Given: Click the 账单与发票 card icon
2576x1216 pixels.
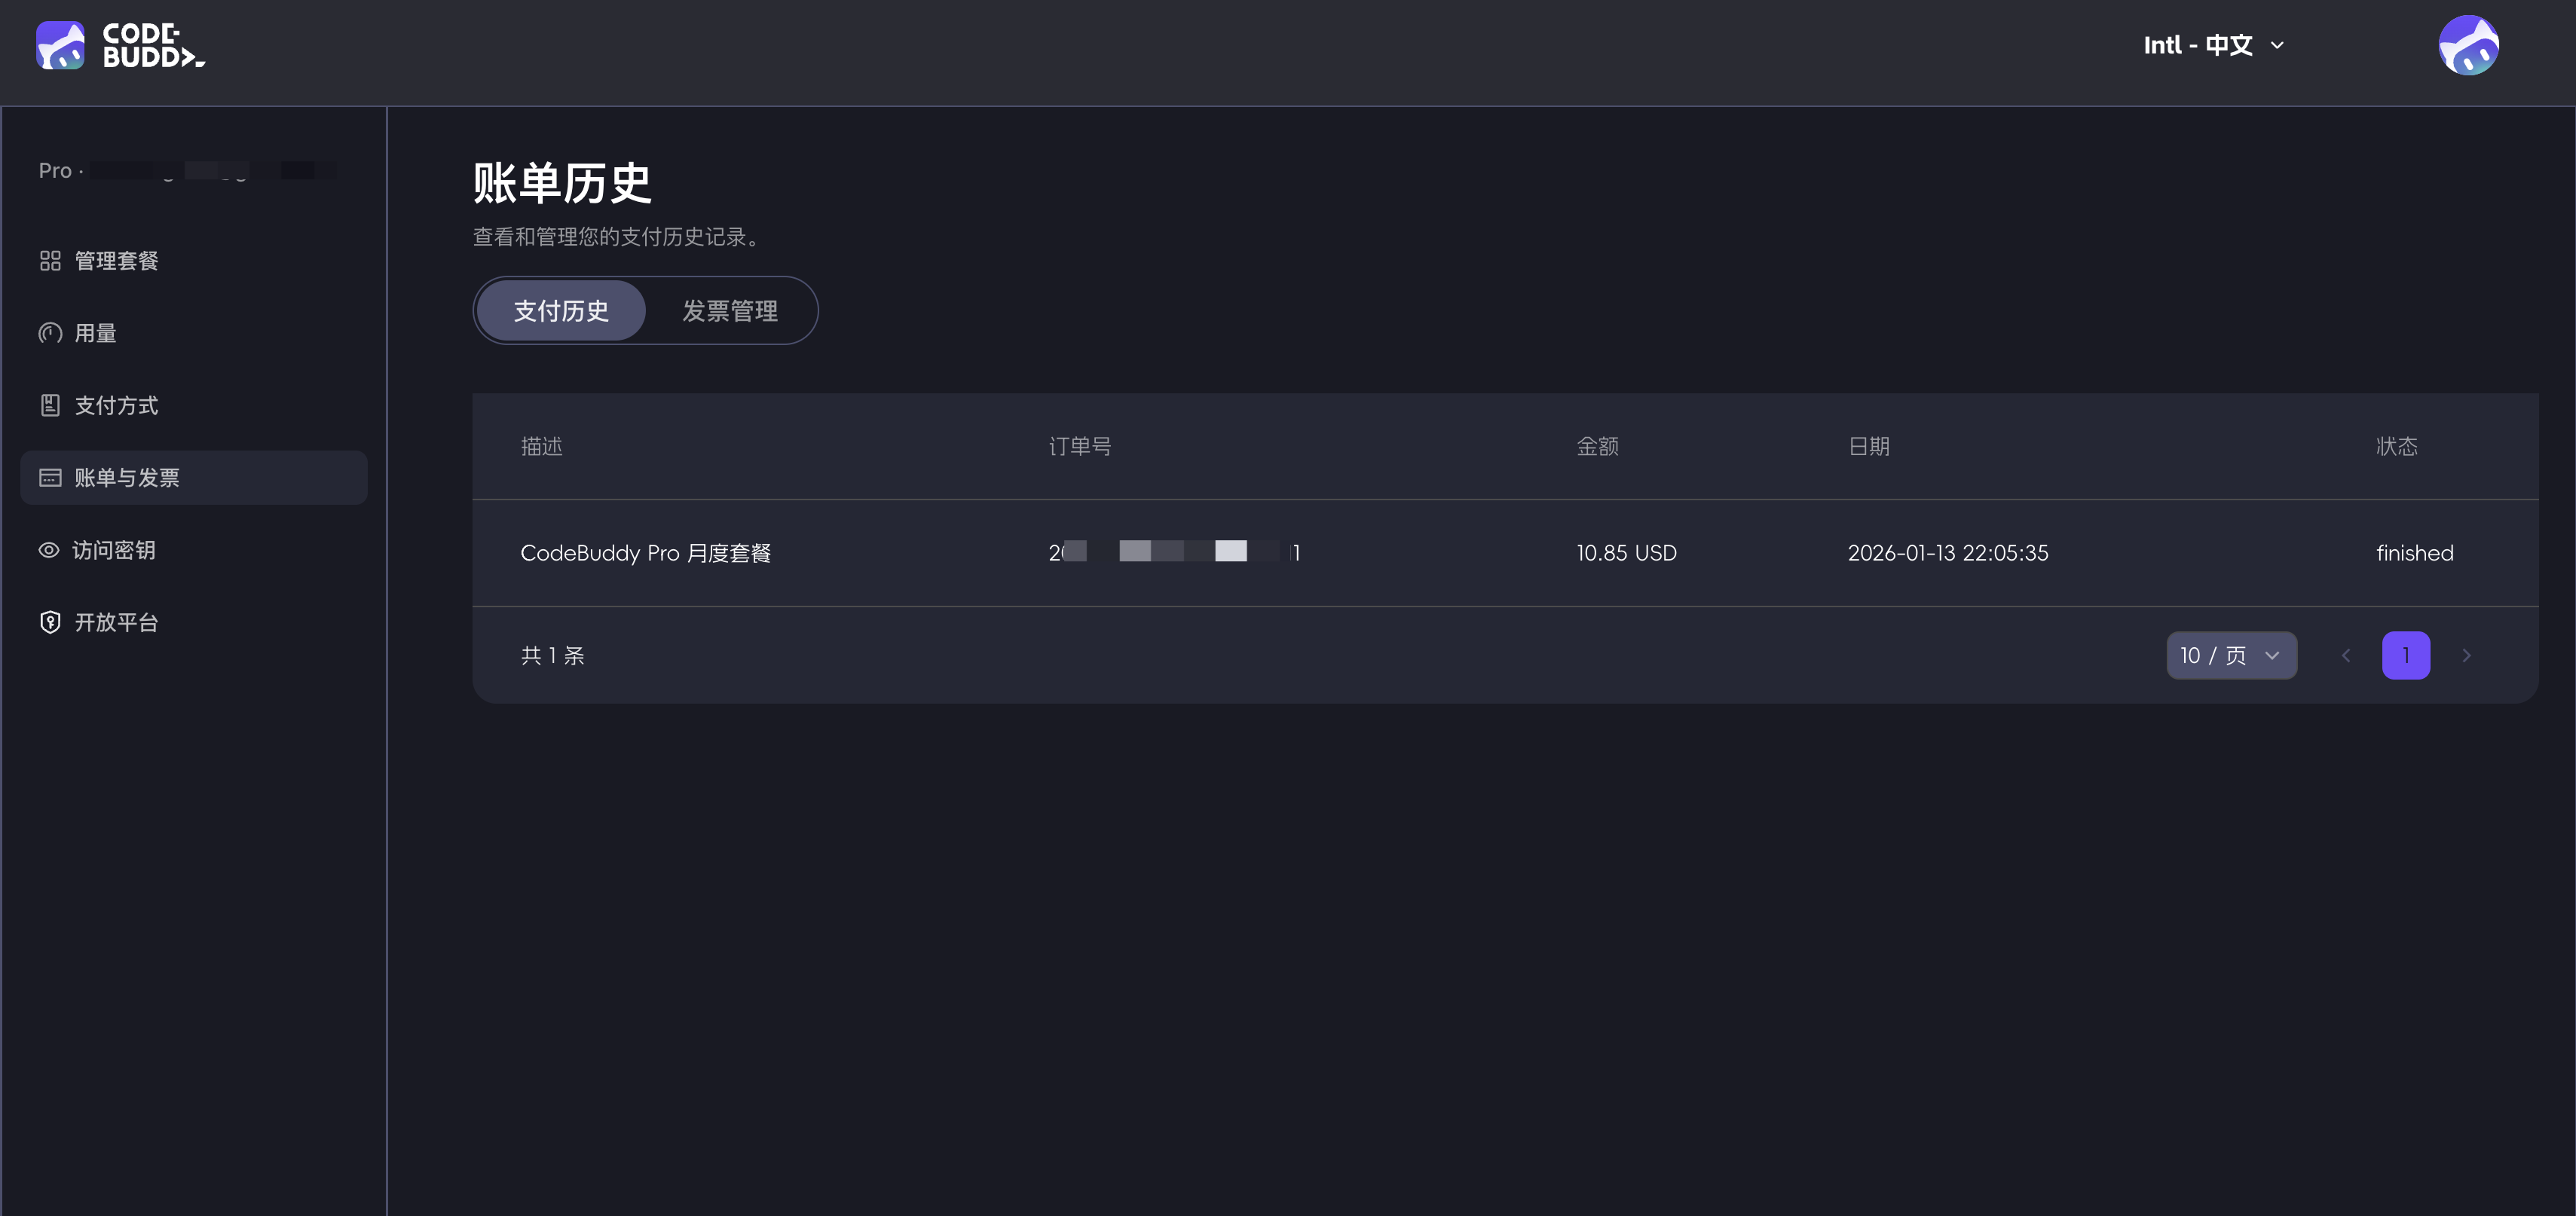Looking at the screenshot, I should (50, 478).
